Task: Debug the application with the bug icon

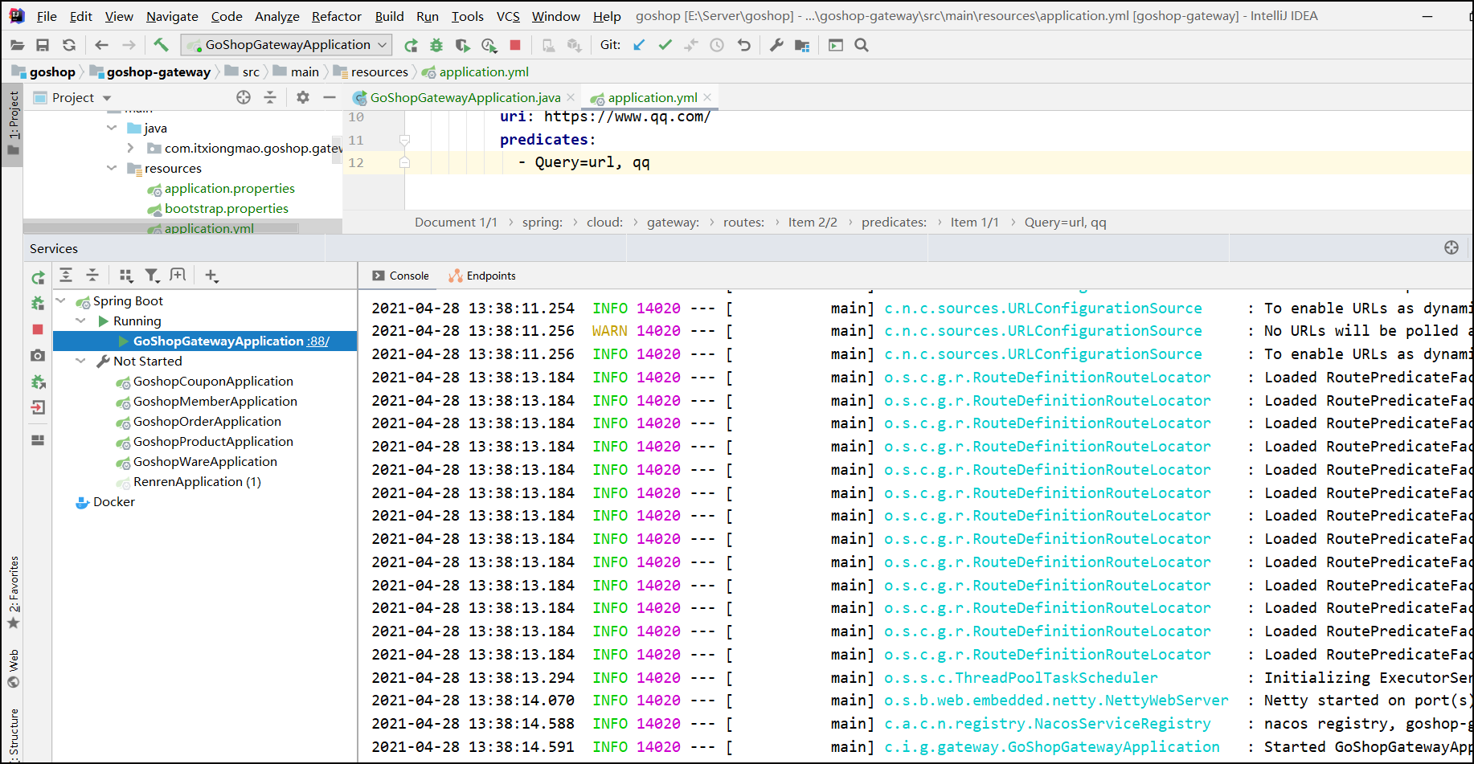Action: point(436,45)
